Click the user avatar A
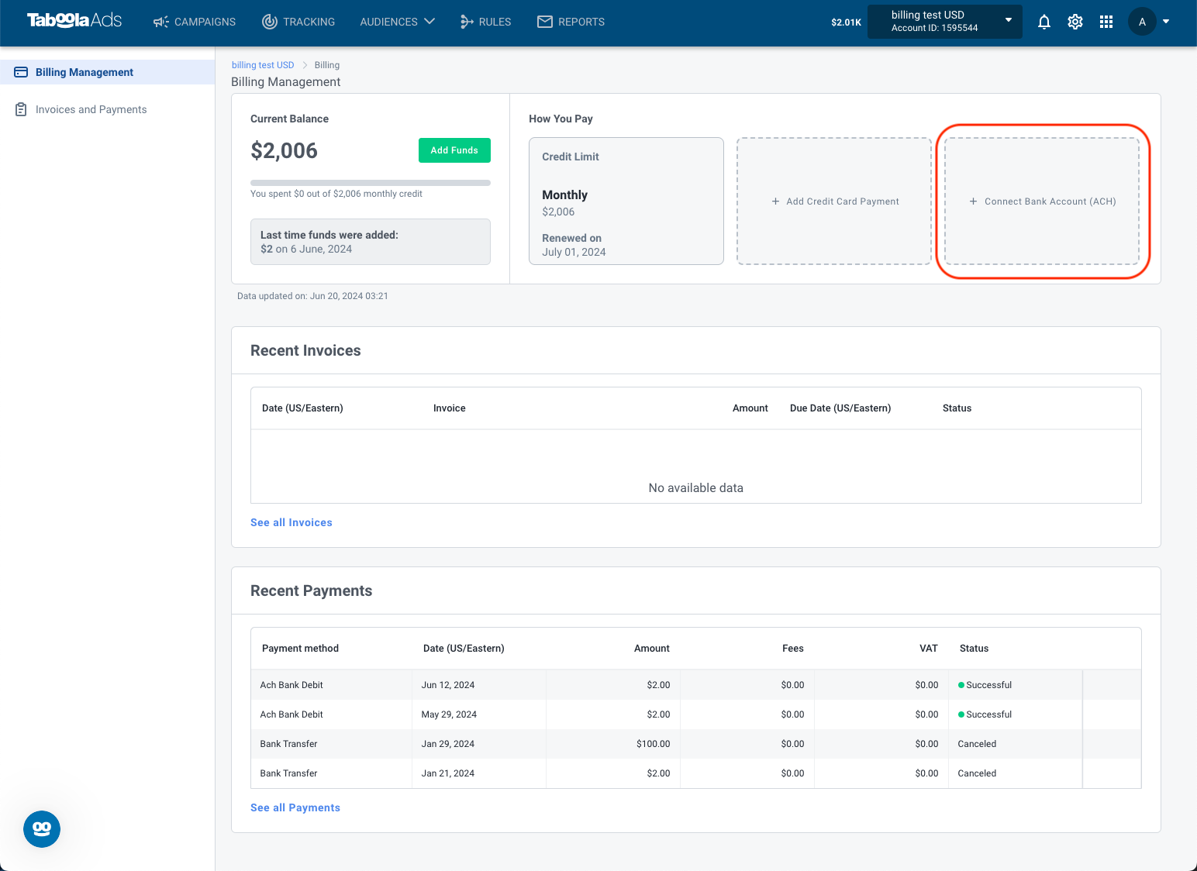The image size is (1197, 871). (1142, 22)
